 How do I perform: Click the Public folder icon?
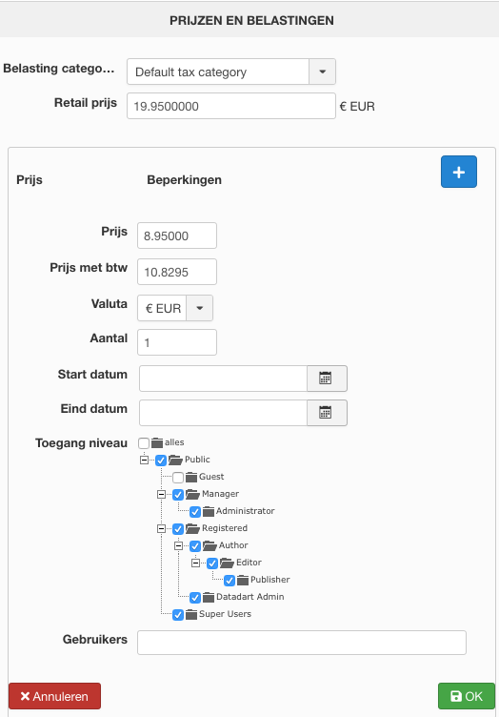[x=175, y=460]
